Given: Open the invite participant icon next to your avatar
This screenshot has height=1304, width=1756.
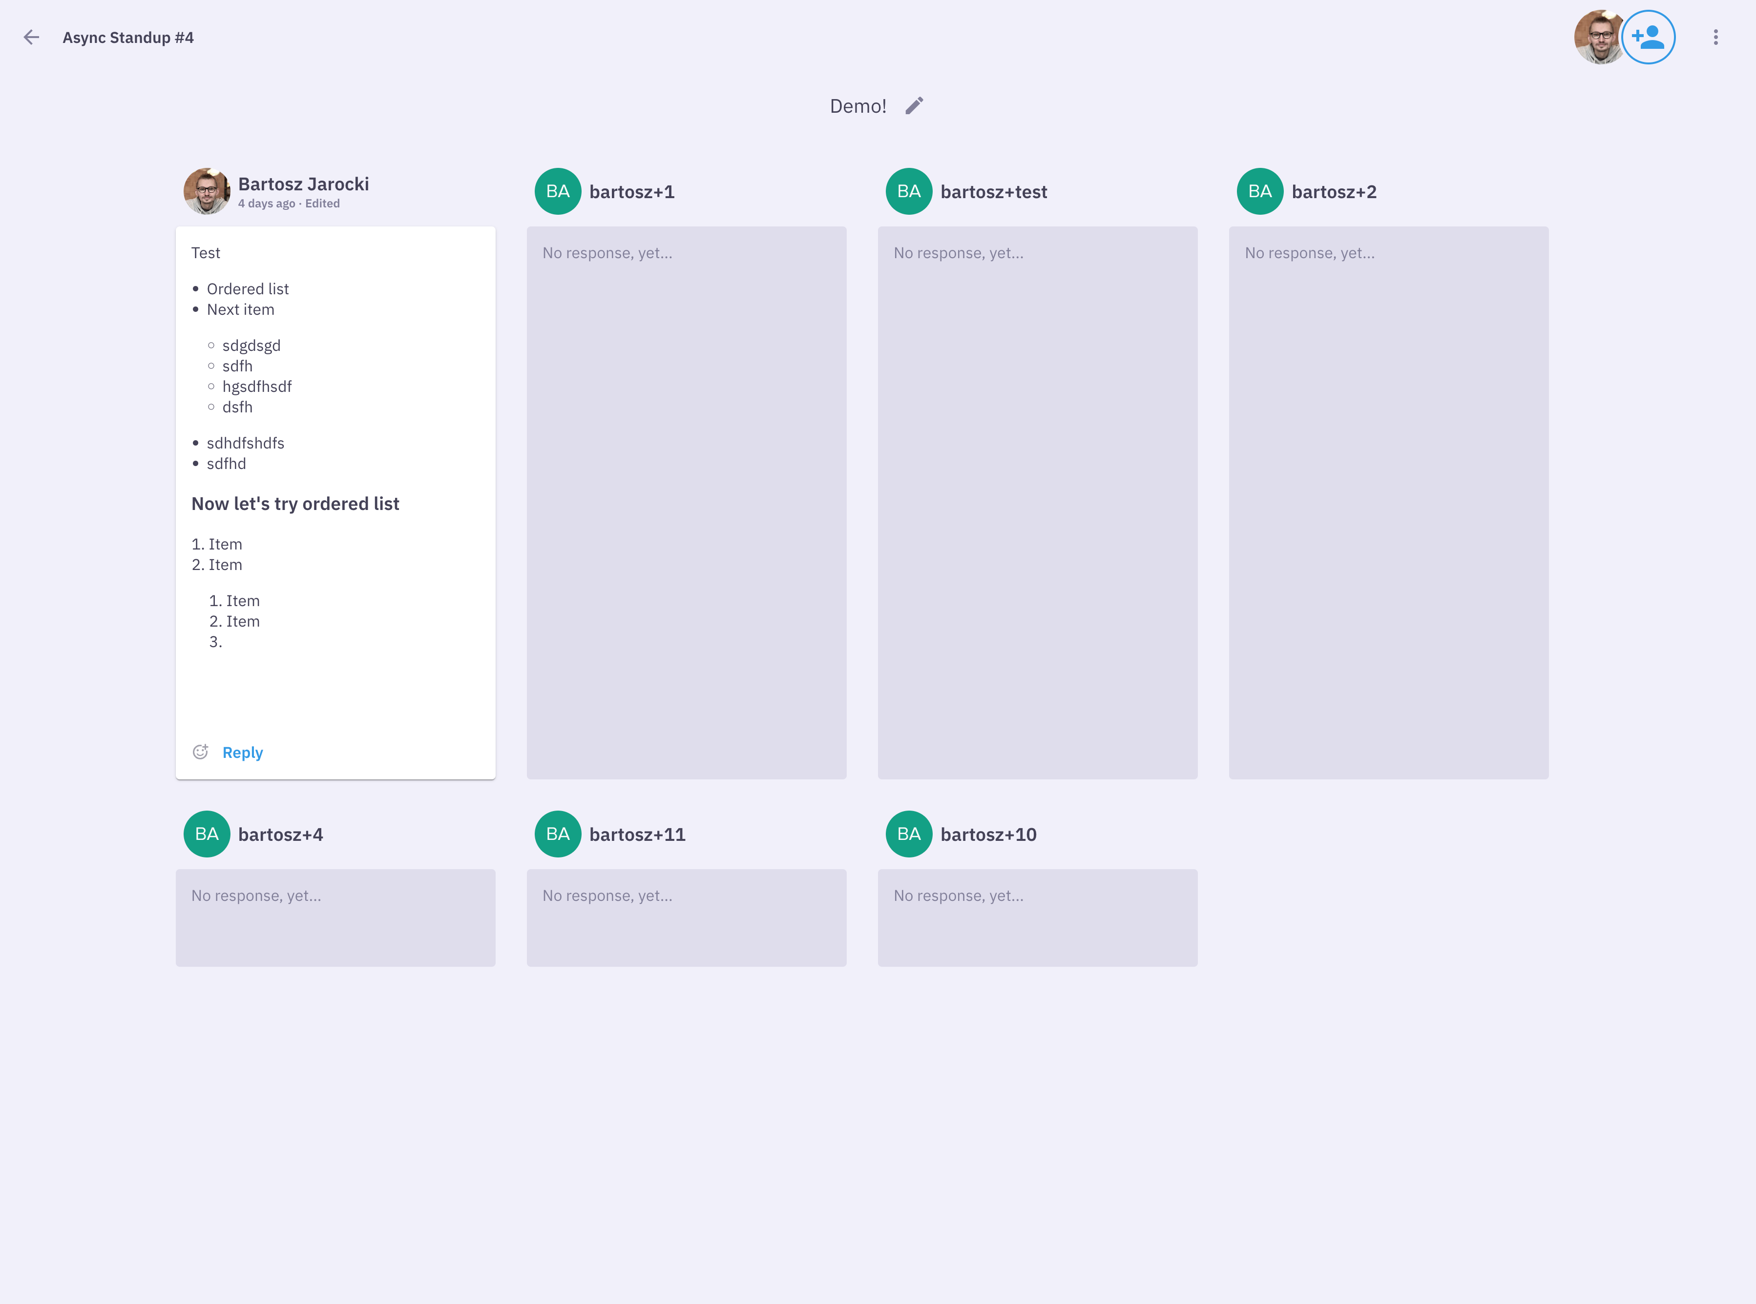Looking at the screenshot, I should 1649,36.
